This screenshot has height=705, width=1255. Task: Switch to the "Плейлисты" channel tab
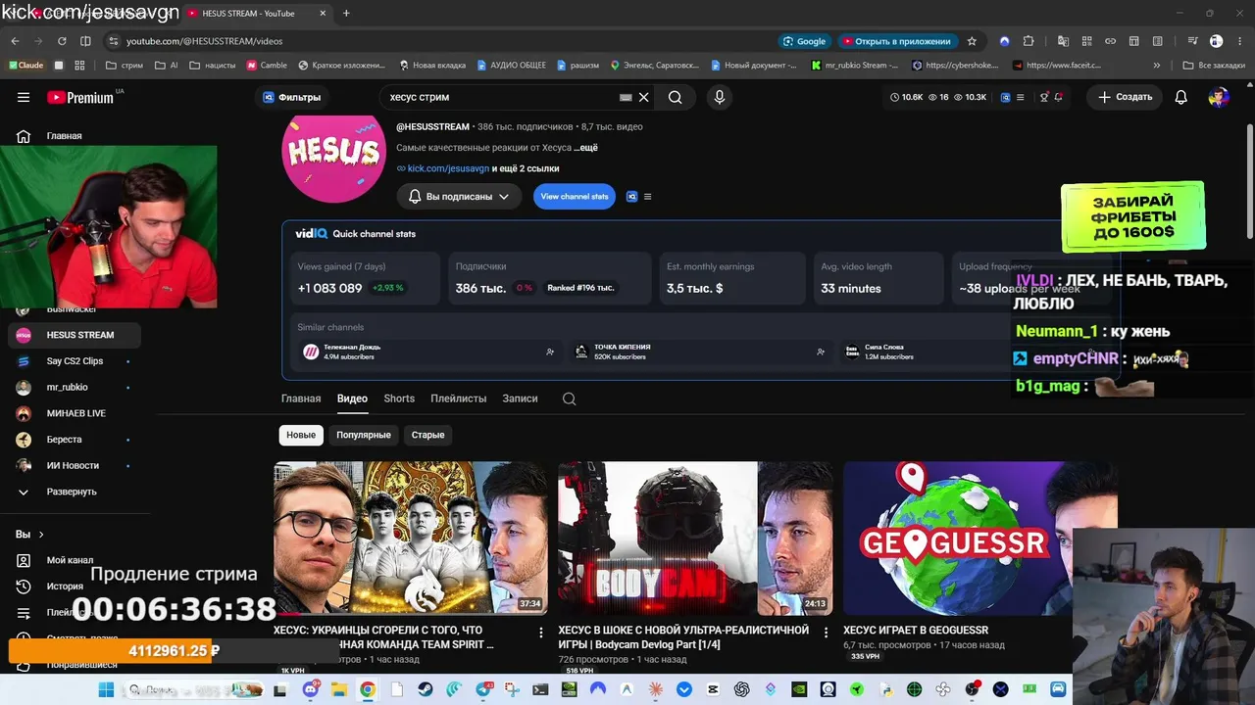point(458,399)
